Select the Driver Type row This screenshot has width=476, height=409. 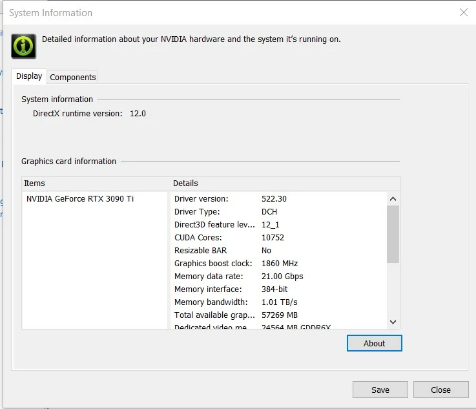click(278, 212)
